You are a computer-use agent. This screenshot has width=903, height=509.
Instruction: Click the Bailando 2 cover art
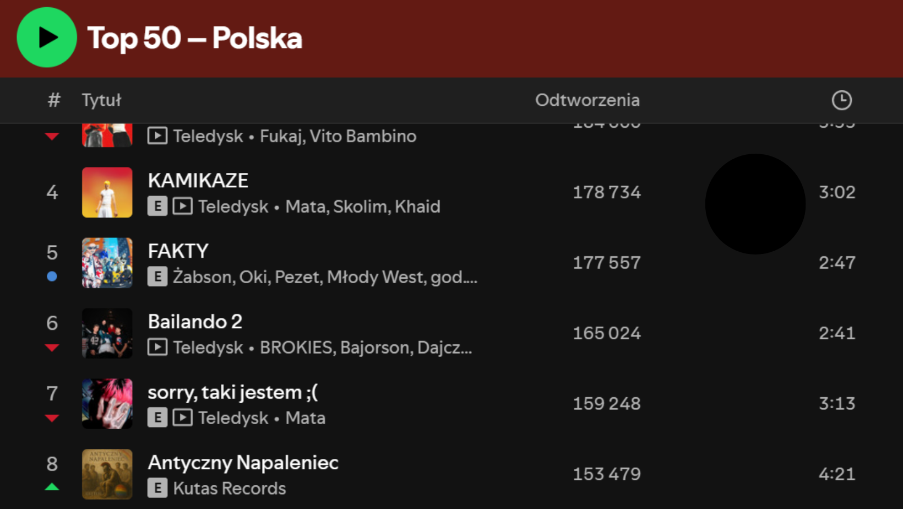pos(107,333)
